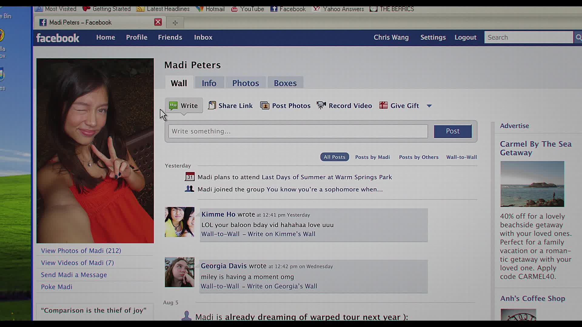Click the Post button

click(453, 131)
